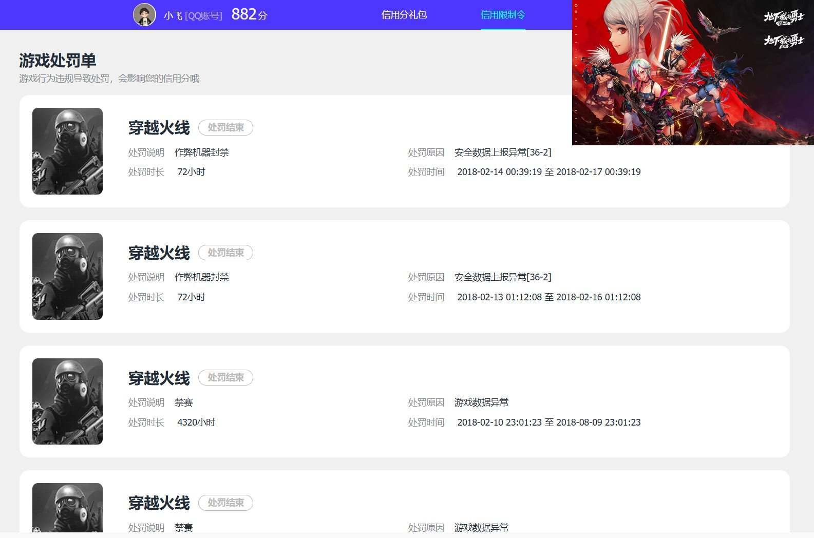Click the 处罚结束 badge for 4320小时 penalty
The image size is (814, 538).
(225, 377)
